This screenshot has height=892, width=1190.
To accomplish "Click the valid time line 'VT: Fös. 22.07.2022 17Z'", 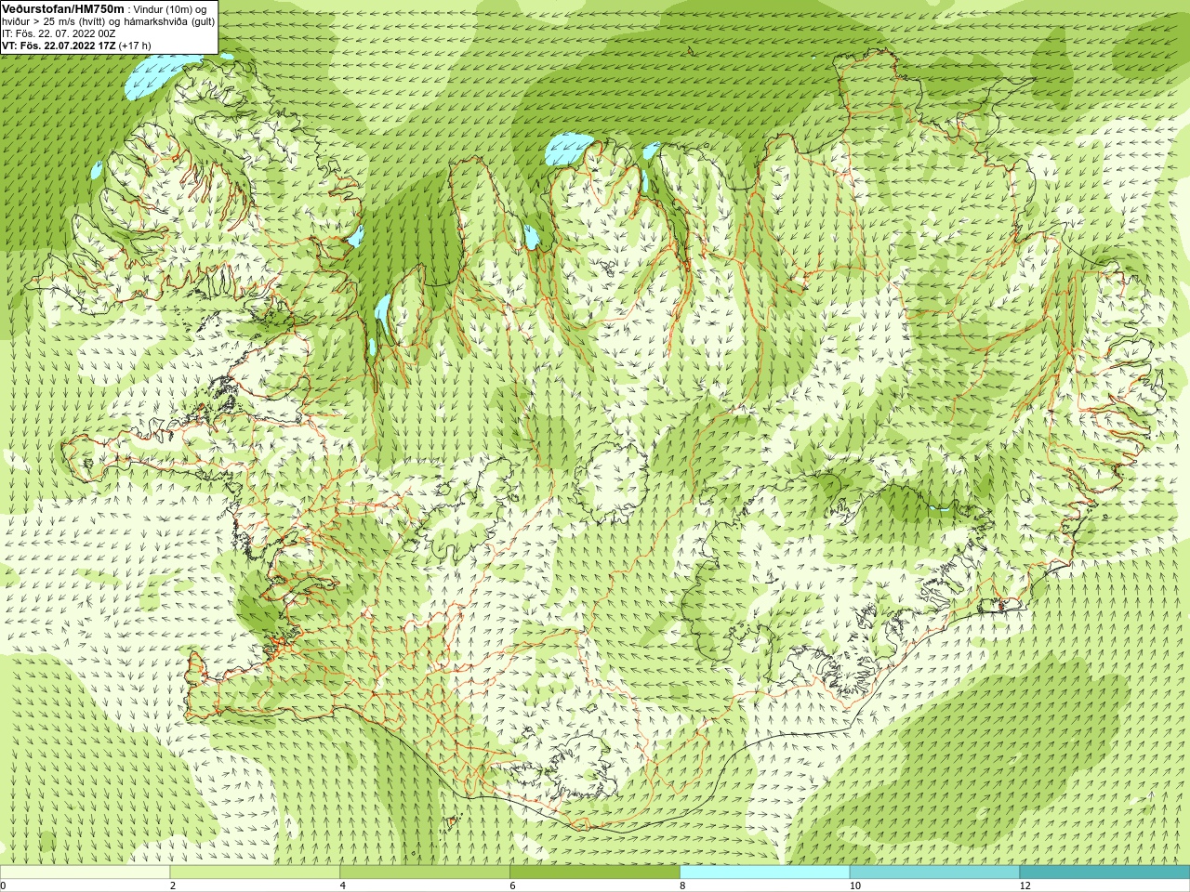I will coord(59,46).
